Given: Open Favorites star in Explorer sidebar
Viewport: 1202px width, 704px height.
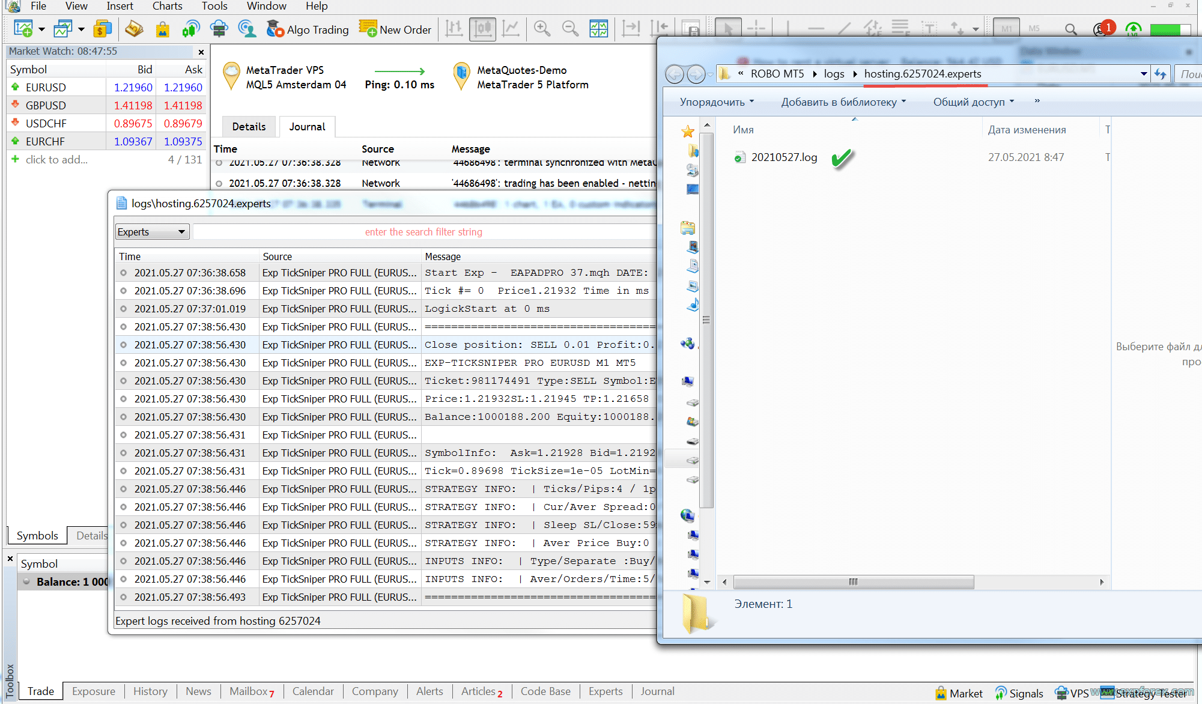Looking at the screenshot, I should pos(688,132).
